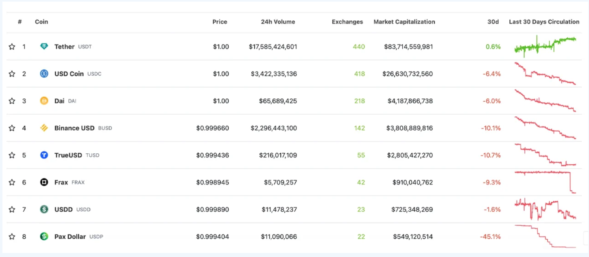Sort table by Price header
The height and width of the screenshot is (257, 589).
[x=220, y=22]
